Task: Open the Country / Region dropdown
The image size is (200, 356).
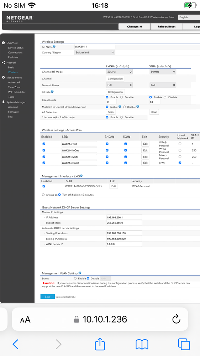Action: [x=95, y=52]
